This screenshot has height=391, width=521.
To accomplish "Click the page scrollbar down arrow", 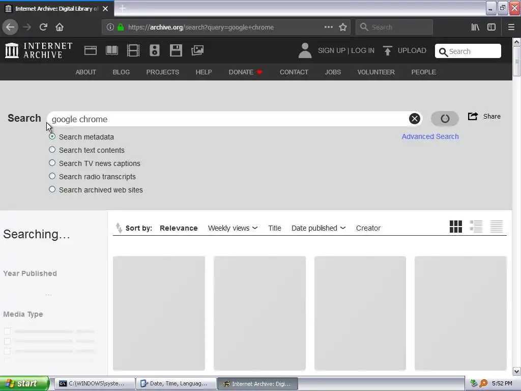I will tap(516, 371).
